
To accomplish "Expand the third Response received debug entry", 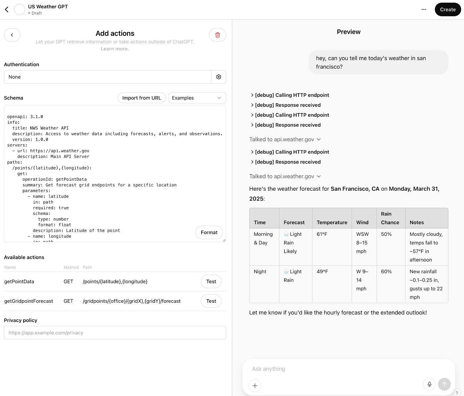I will [286, 162].
